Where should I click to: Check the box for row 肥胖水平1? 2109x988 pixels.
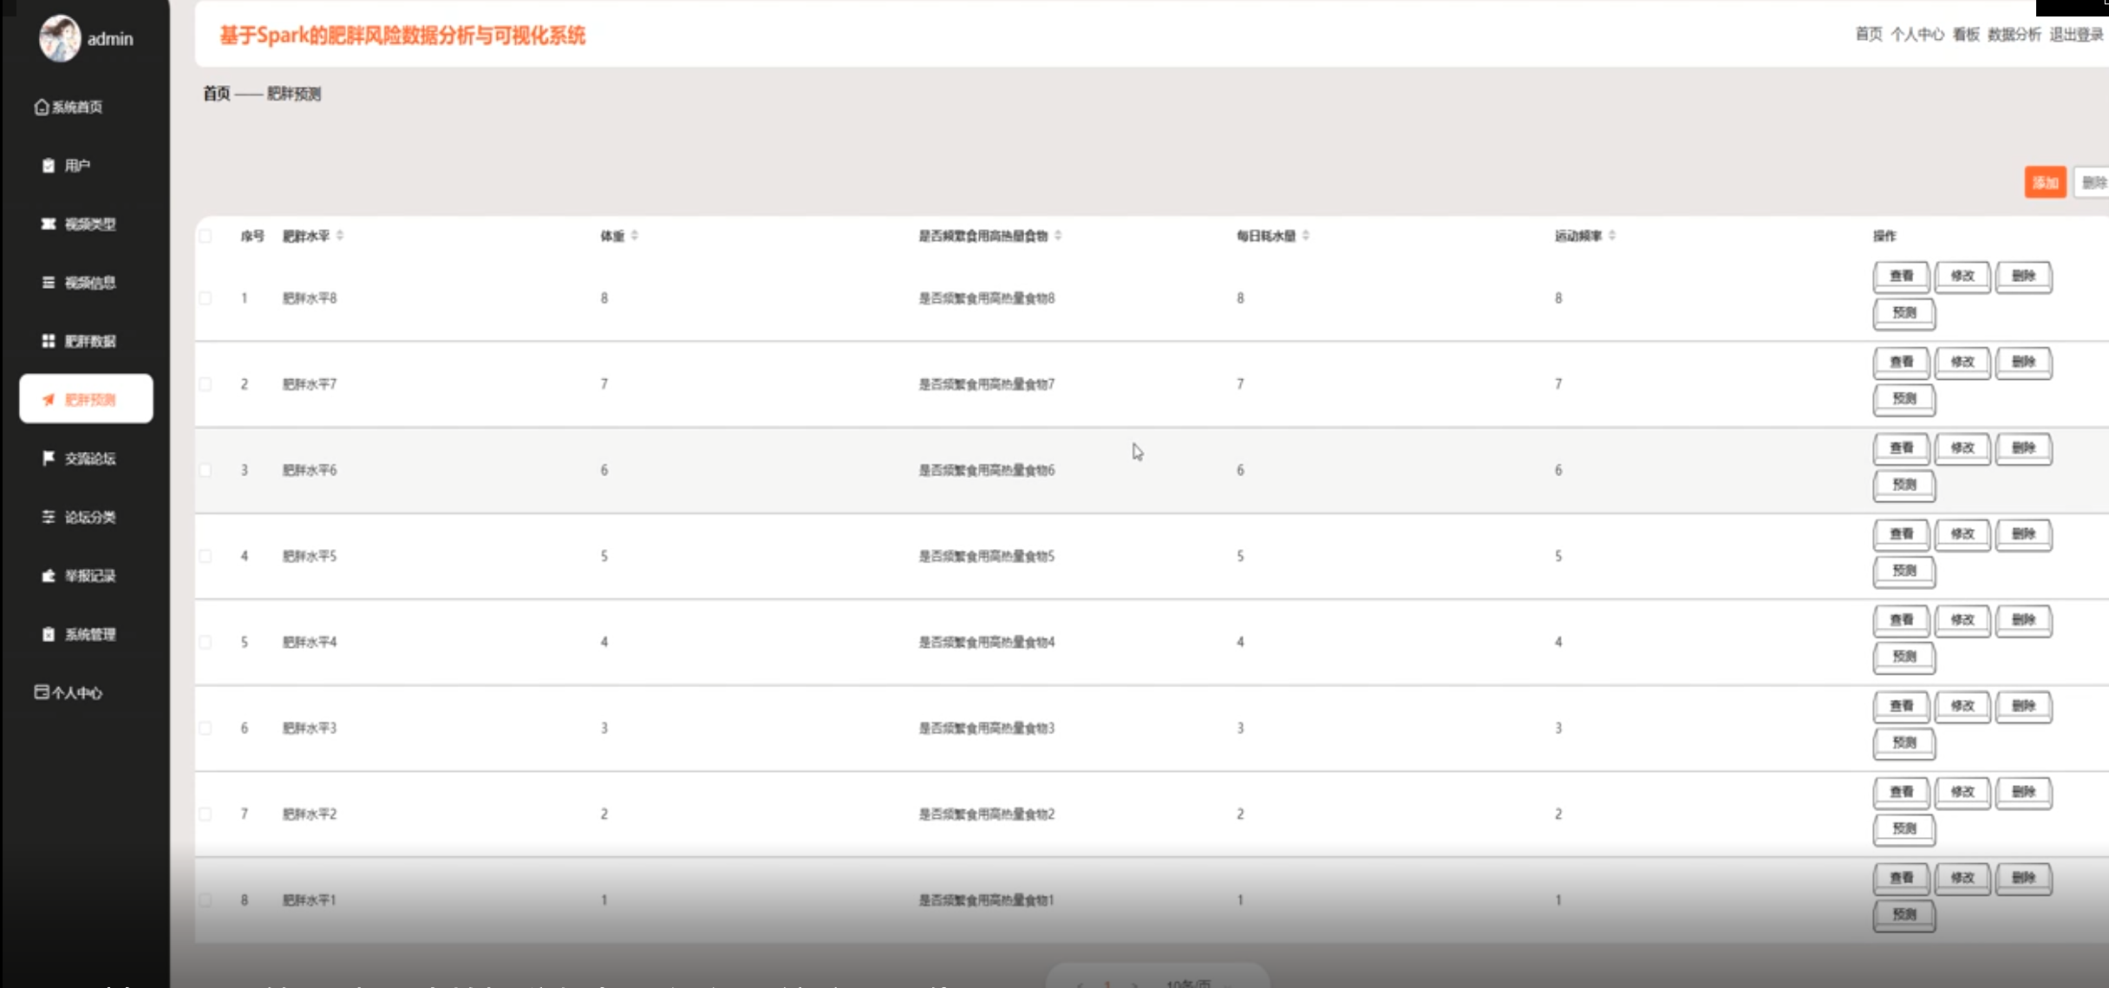(206, 900)
